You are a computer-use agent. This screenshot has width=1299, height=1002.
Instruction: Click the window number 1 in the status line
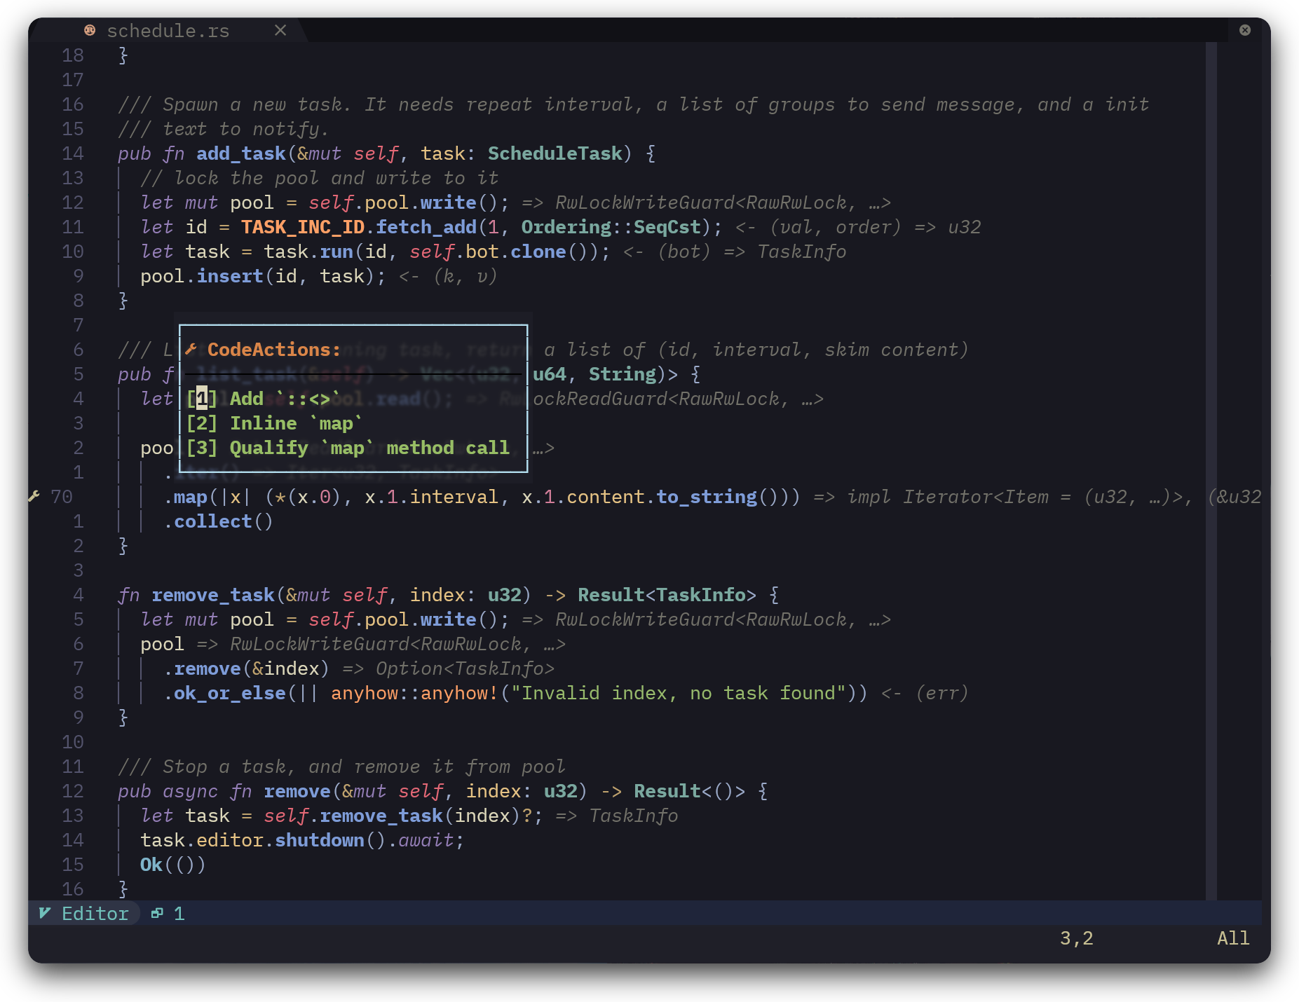pos(179,914)
